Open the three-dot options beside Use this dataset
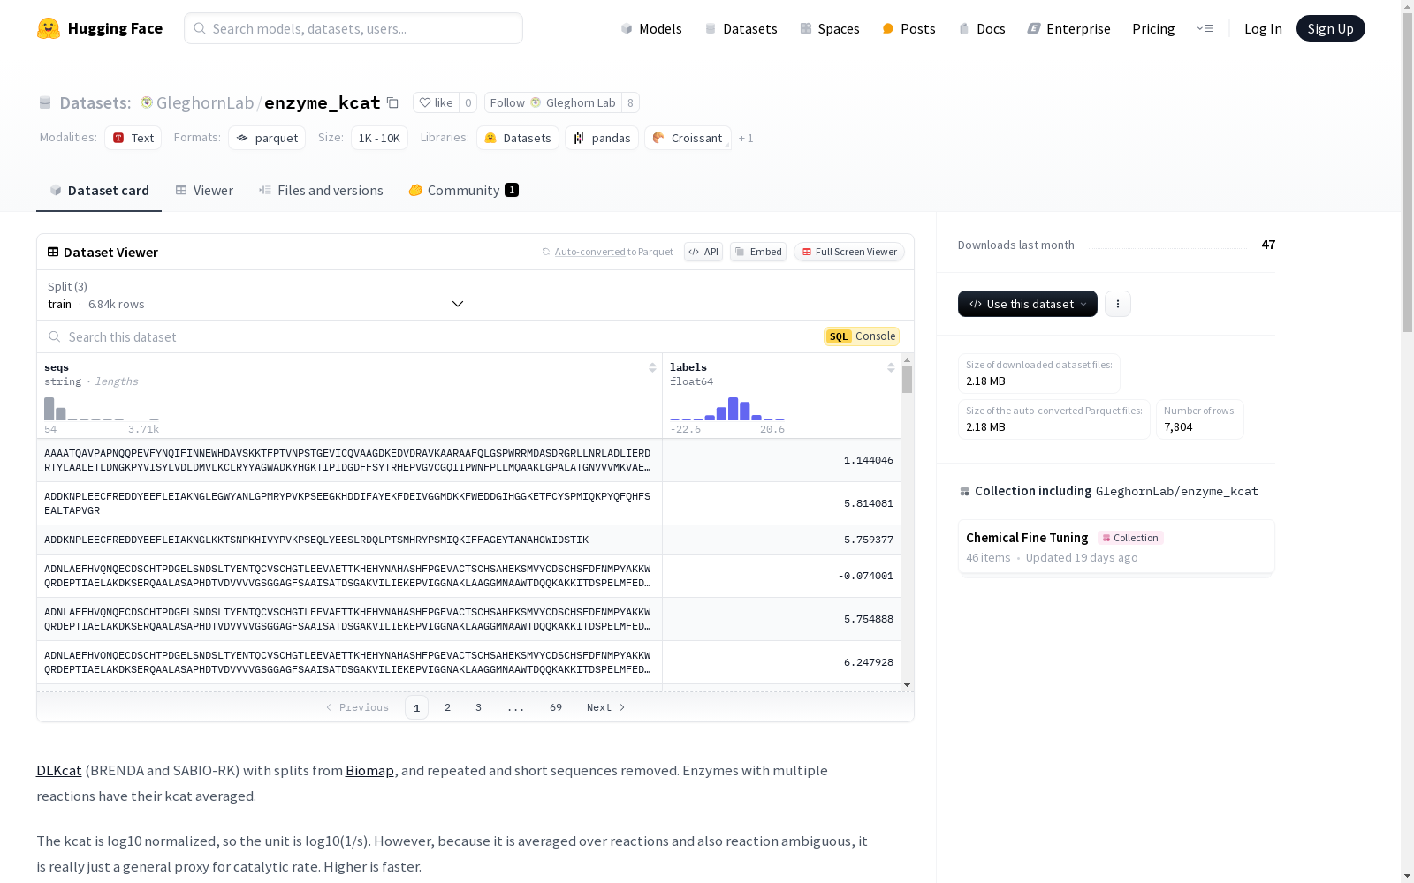The height and width of the screenshot is (883, 1414). pyautogui.click(x=1118, y=304)
